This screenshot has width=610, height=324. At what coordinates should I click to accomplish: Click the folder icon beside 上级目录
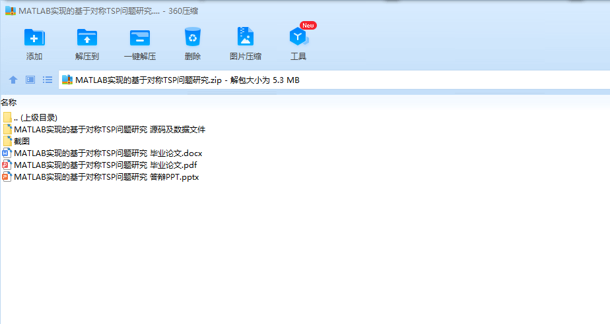pyautogui.click(x=7, y=118)
